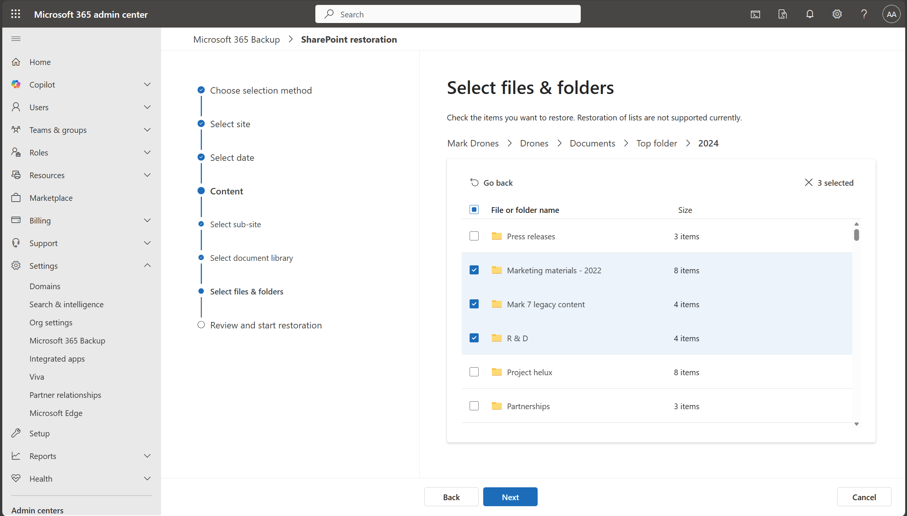Open the Microsoft 365 Backup settings page
This screenshot has width=907, height=516.
point(67,340)
